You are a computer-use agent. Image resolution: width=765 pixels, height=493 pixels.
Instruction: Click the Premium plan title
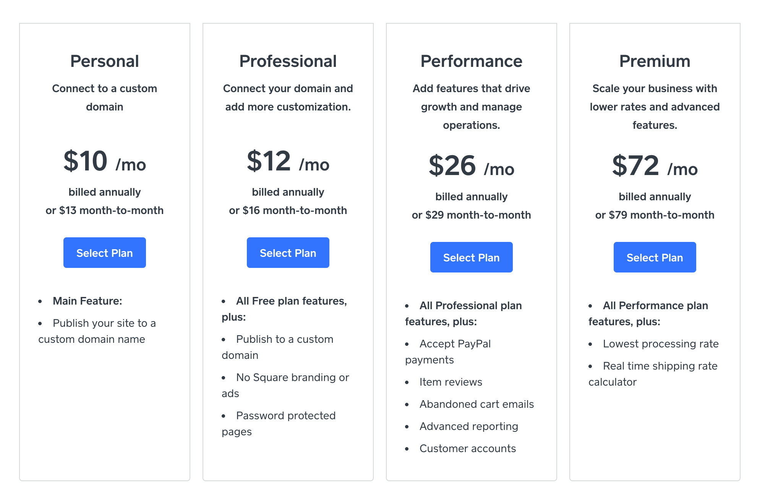[x=655, y=61]
